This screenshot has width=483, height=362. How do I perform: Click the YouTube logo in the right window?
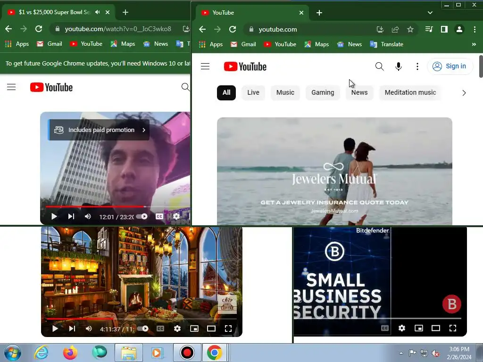pyautogui.click(x=245, y=66)
